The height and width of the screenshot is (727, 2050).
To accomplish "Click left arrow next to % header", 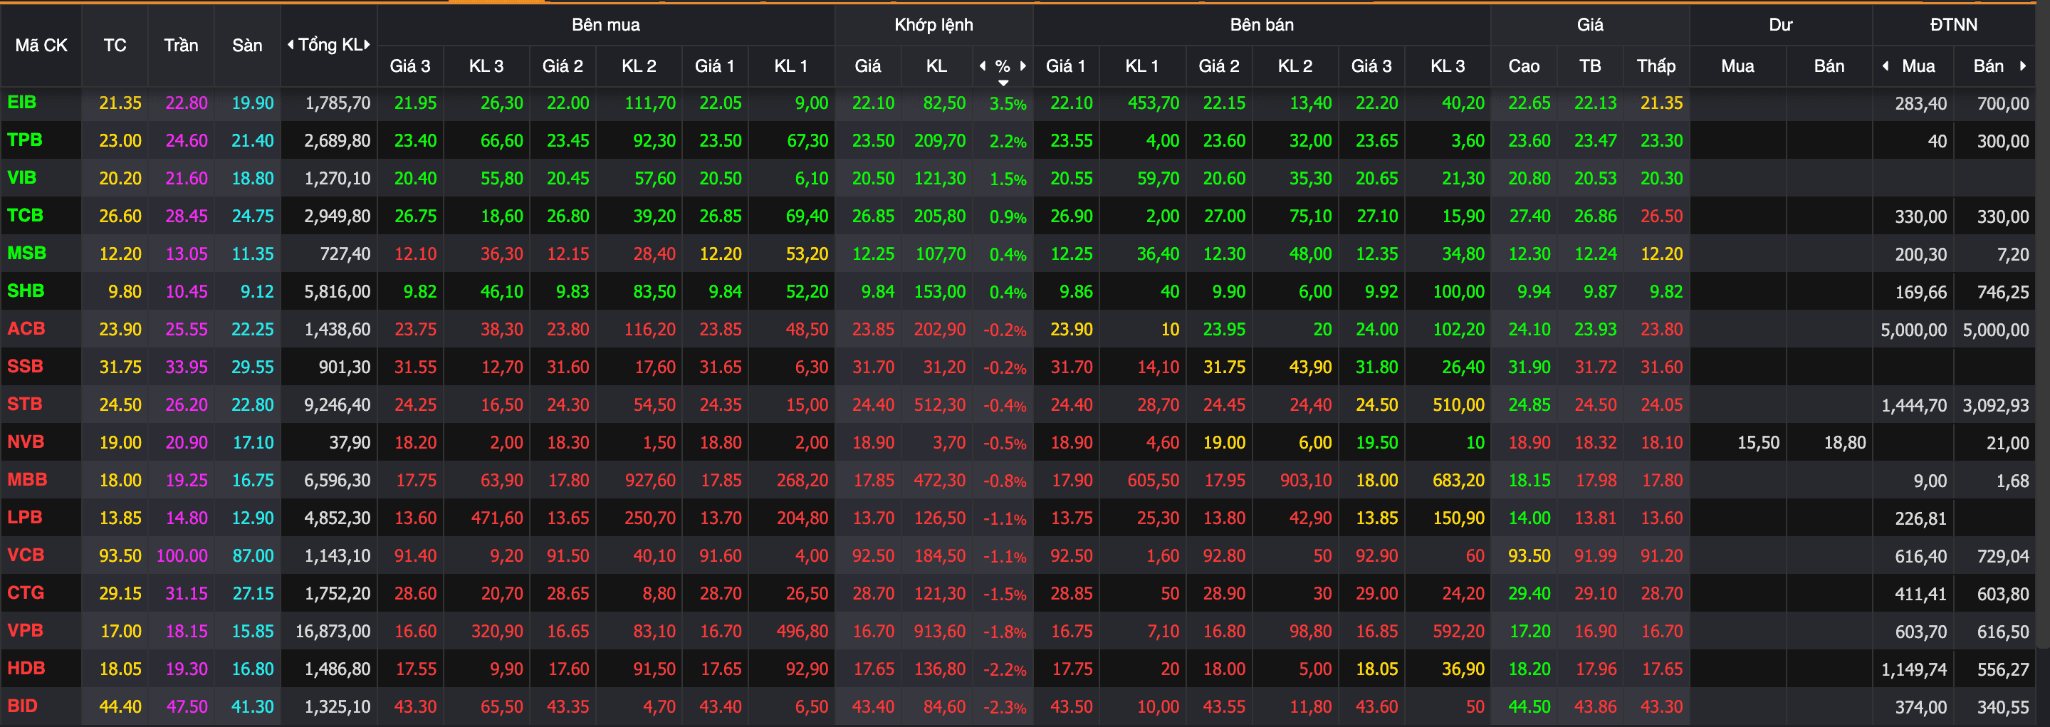I will click(983, 66).
